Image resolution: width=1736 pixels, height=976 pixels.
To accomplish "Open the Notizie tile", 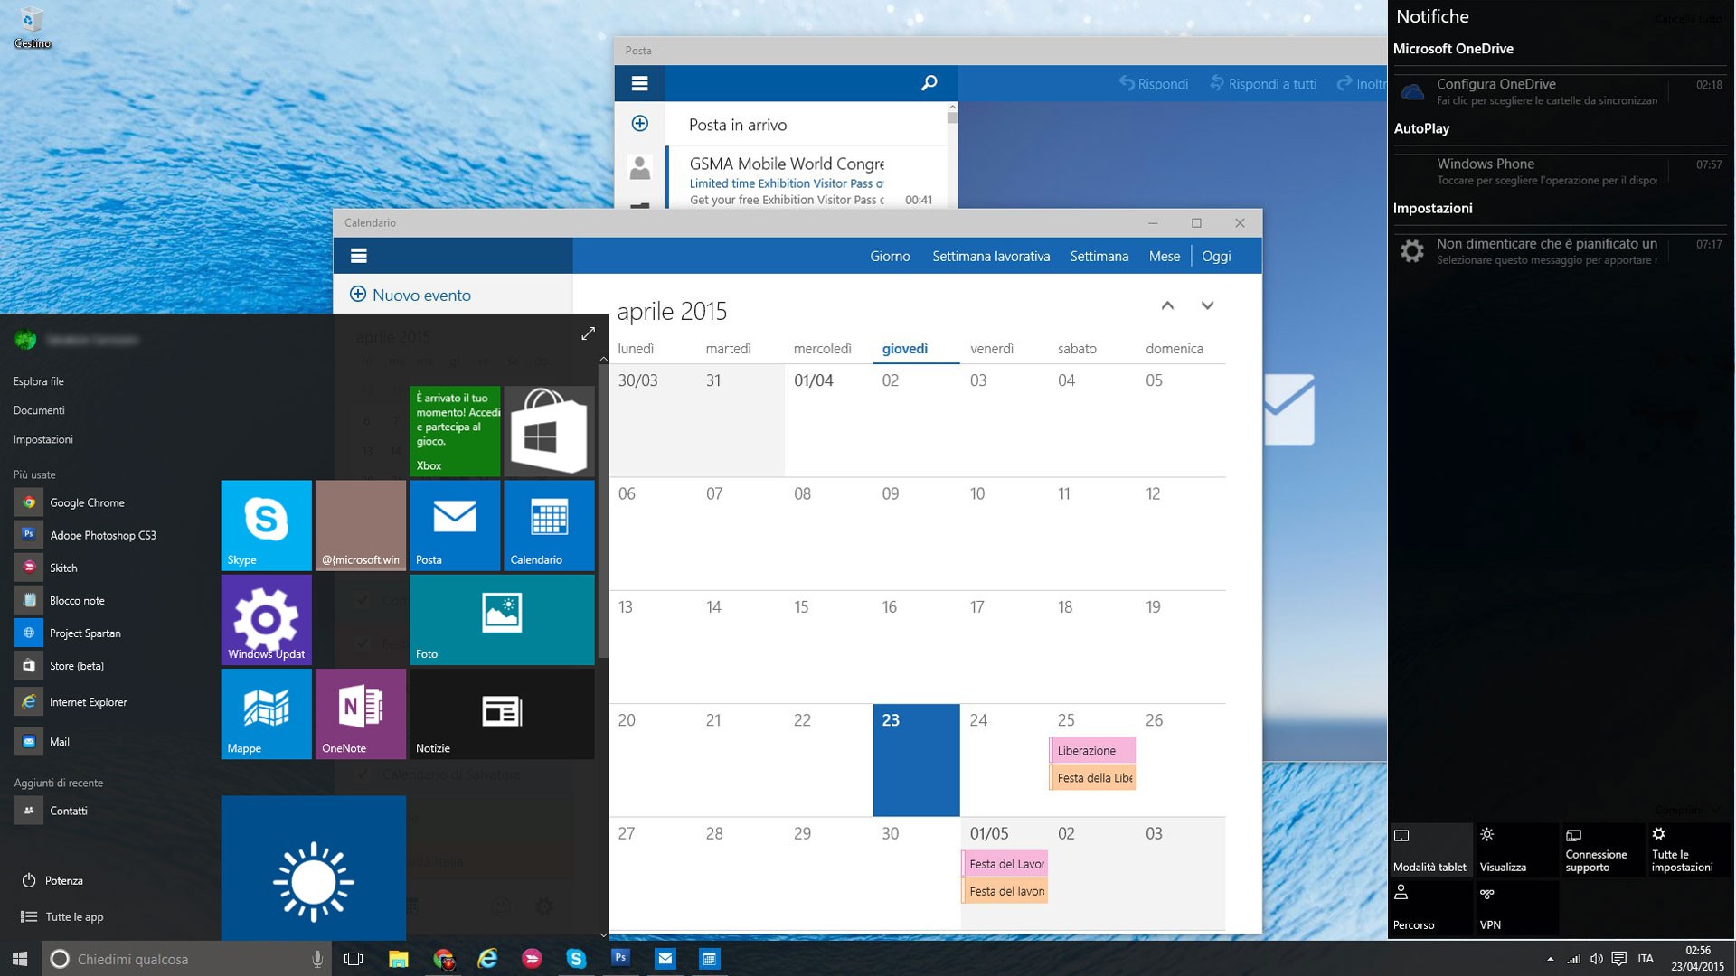I will [502, 714].
